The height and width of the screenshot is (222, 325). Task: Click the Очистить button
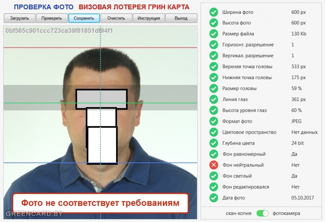116,18
